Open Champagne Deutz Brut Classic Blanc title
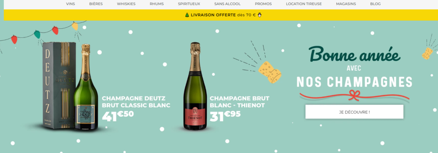438x153 pixels. point(136,102)
